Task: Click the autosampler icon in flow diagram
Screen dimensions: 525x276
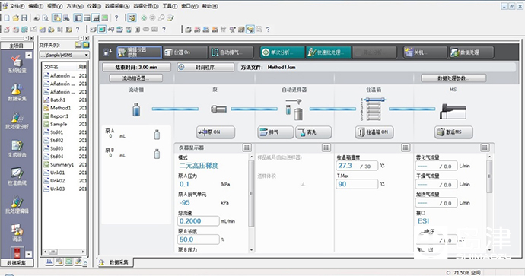Action: pos(294,109)
